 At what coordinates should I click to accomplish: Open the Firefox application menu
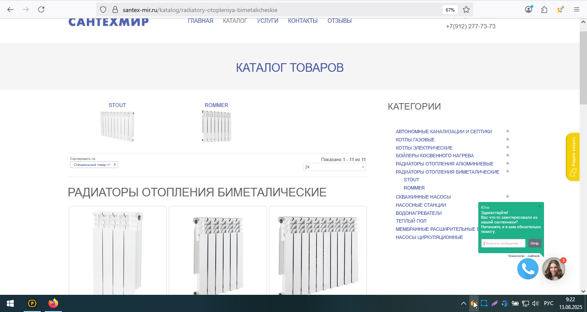tap(577, 9)
